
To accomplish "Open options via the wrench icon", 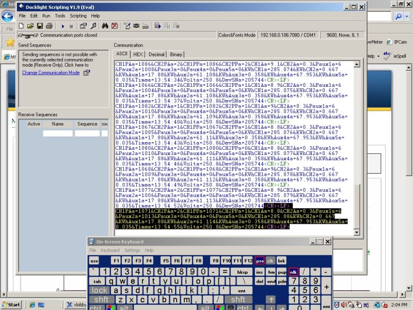I will pyautogui.click(x=93, y=26).
